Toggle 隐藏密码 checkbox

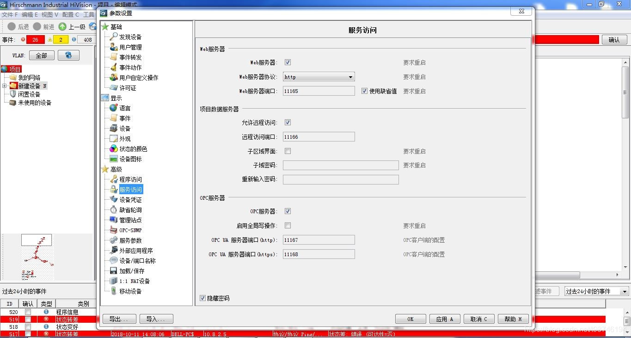coord(202,298)
